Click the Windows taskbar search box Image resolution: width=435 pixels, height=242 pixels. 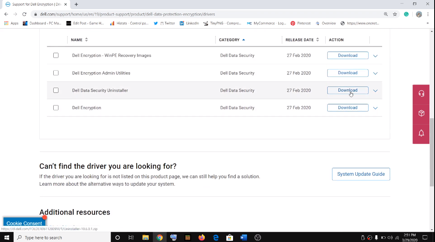coord(64,238)
